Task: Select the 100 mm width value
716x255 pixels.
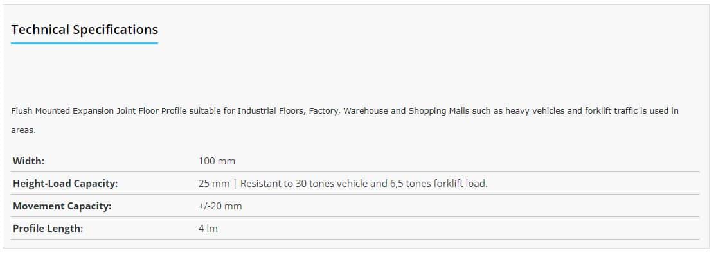Action: click(x=217, y=161)
